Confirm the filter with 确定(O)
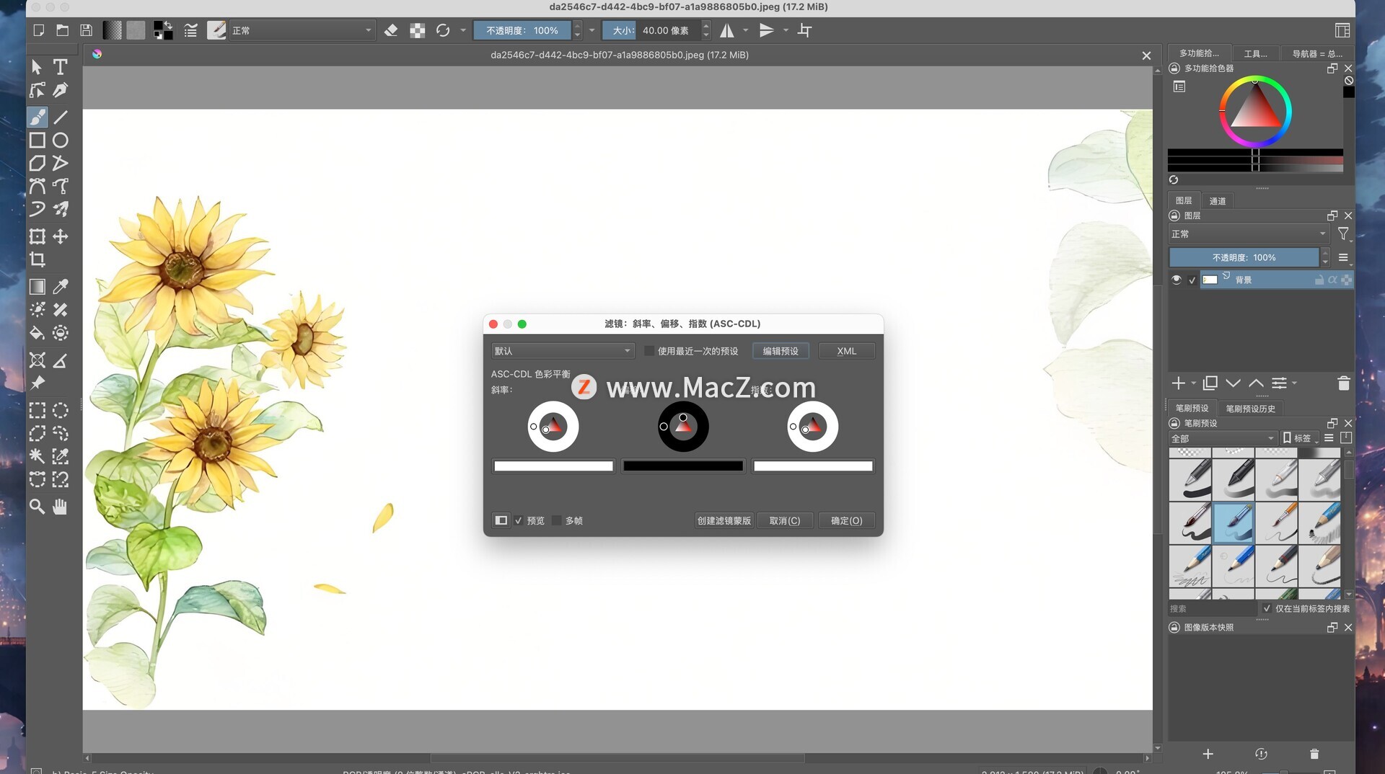 click(847, 520)
